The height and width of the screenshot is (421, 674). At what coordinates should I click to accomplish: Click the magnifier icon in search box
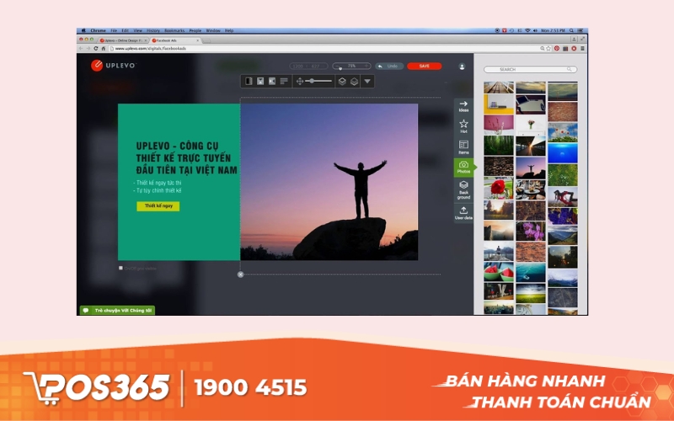click(x=570, y=69)
